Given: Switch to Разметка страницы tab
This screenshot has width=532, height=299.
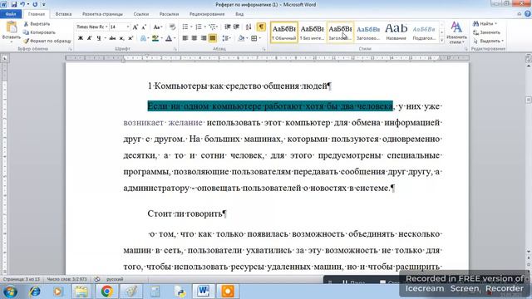Looking at the screenshot, I should coord(102,14).
